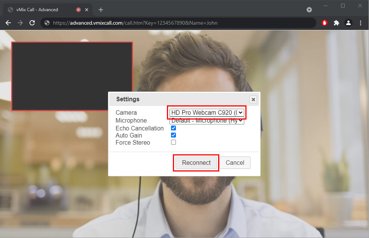Open a new browser tab
The height and width of the screenshot is (238, 369).
[x=100, y=10]
